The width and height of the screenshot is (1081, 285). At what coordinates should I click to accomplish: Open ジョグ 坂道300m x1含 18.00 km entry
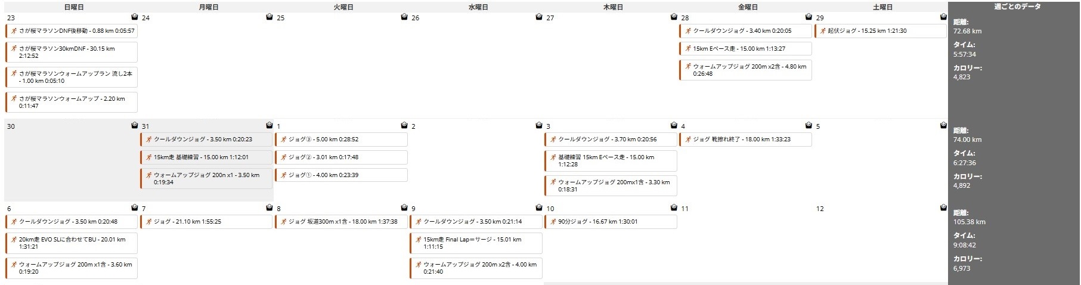pyautogui.click(x=341, y=221)
